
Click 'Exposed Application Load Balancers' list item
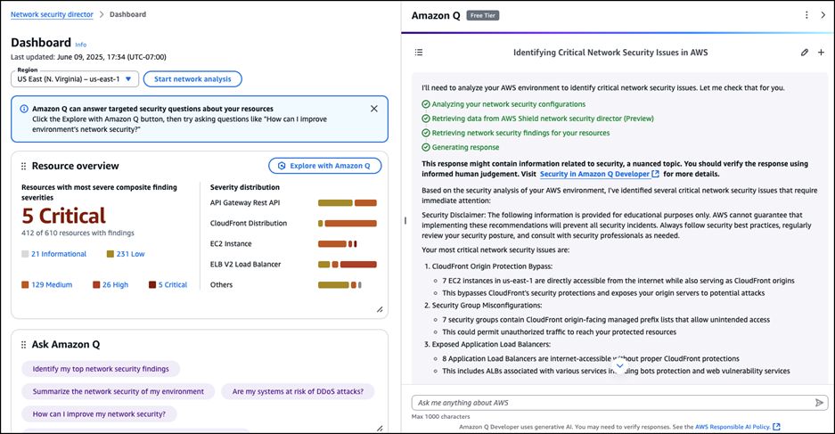click(491, 344)
